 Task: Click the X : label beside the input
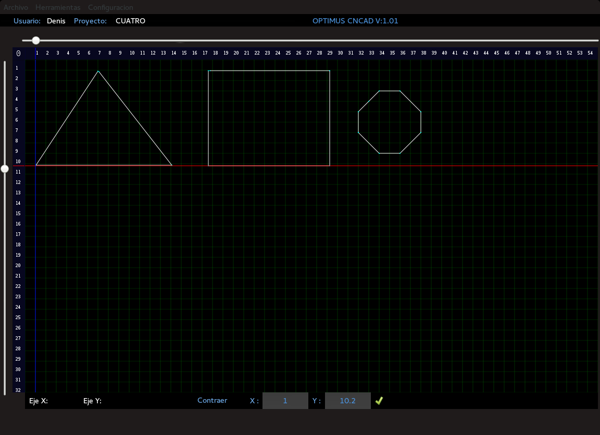255,401
